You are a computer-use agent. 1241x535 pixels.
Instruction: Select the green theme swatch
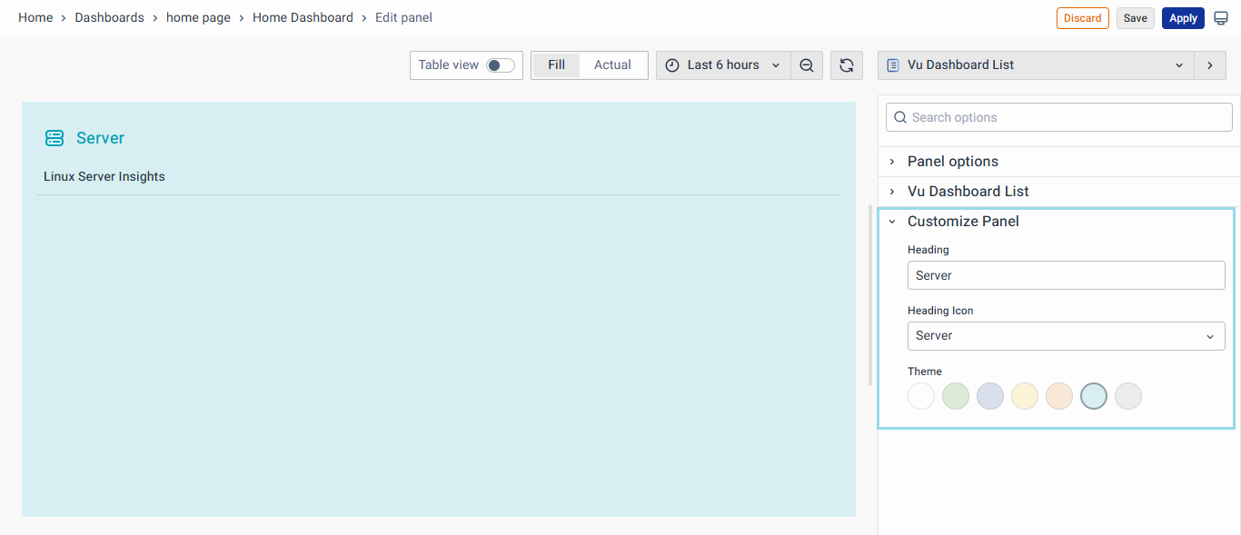[x=956, y=395]
